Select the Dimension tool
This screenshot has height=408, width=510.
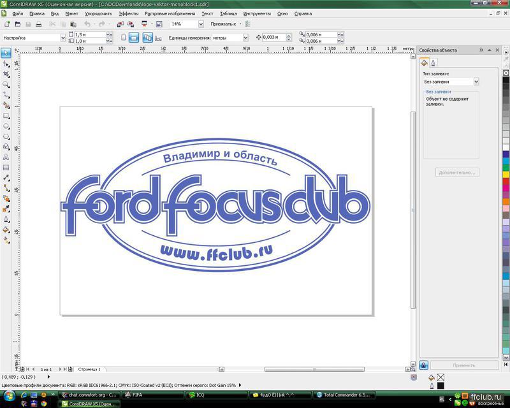point(6,178)
